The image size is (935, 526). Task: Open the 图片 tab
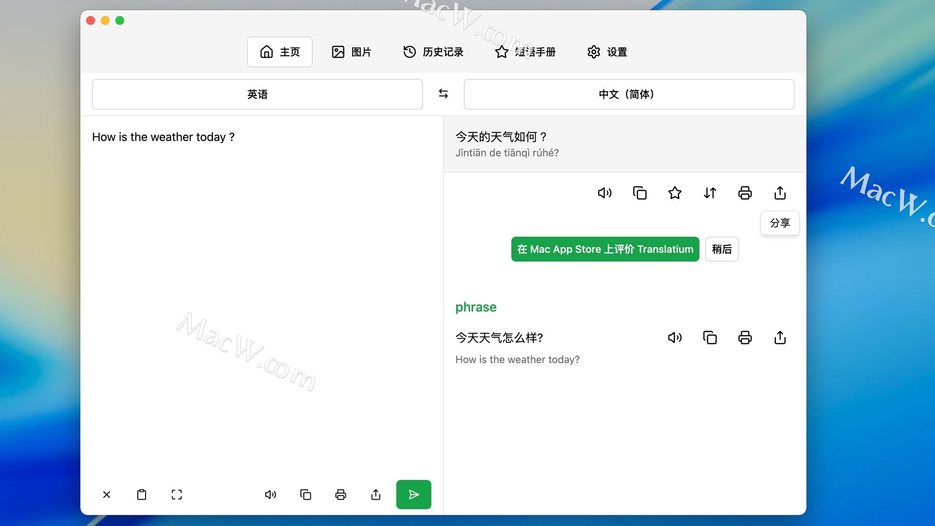click(352, 52)
